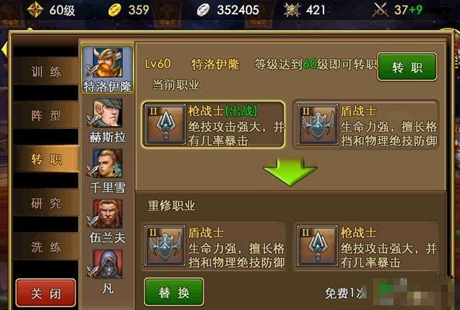Click the green 替换 replace button
460x310 pixels.
[x=174, y=292]
